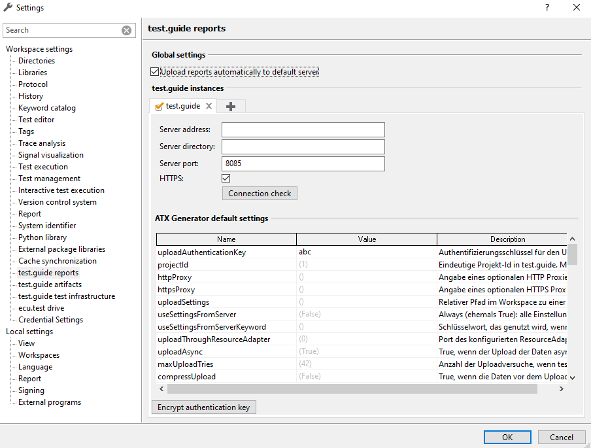Cancel the settings dialog
591x448 pixels.
[x=561, y=437]
